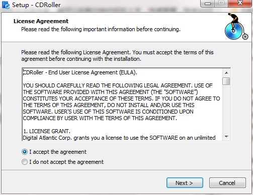Click the 'Please read the following important information' subtitle
This screenshot has height=195, width=253.
pyautogui.click(x=101, y=29)
